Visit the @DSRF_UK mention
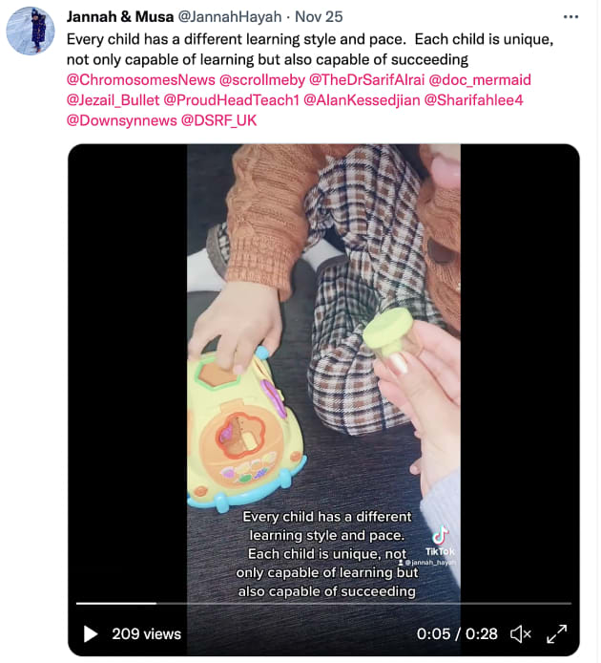The height and width of the screenshot is (663, 601). point(218,120)
